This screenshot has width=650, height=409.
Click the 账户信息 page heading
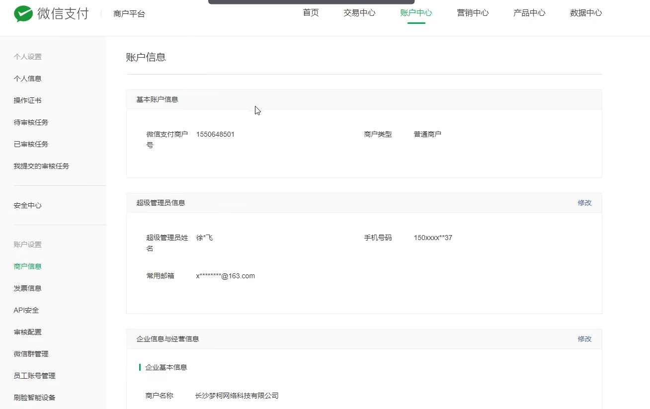pos(146,57)
